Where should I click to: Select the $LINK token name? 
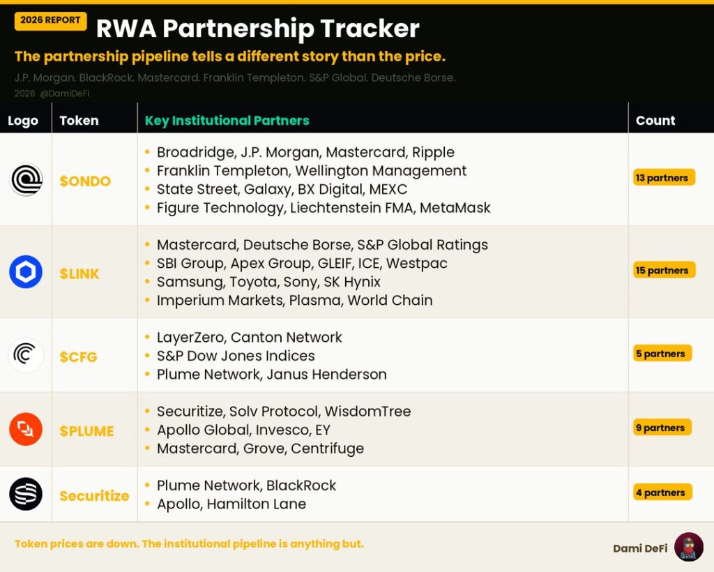click(79, 273)
